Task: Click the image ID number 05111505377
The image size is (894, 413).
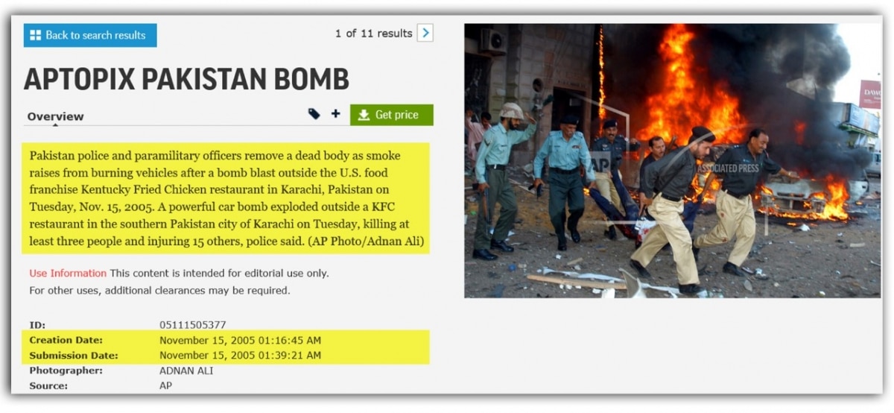Action: 193,325
